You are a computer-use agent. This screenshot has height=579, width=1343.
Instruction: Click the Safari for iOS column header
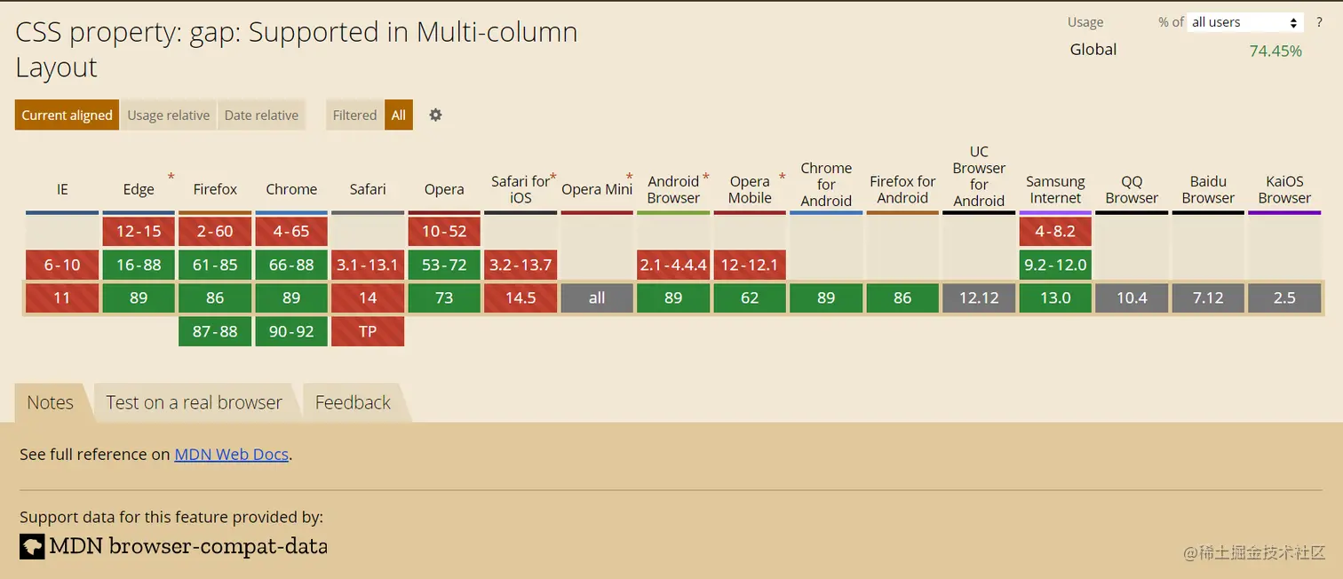point(521,189)
